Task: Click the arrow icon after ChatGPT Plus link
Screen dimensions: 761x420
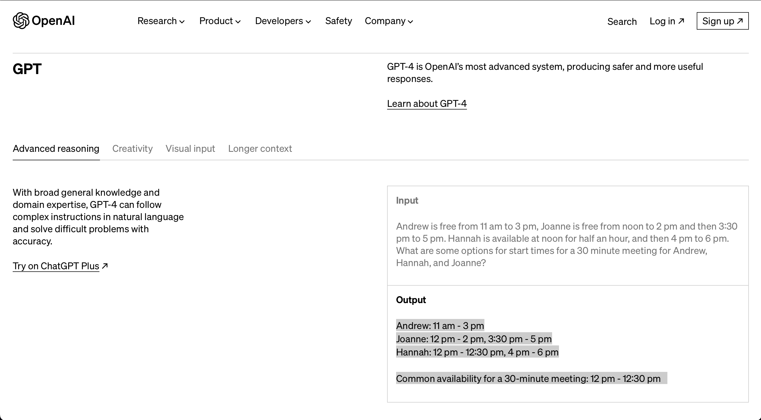Action: point(105,266)
